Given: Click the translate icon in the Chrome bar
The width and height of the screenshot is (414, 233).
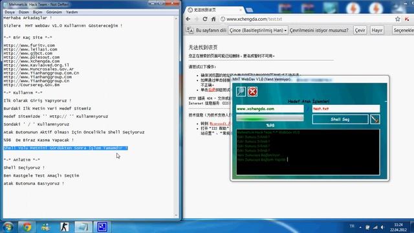Looking at the screenshot, I should (190, 30).
